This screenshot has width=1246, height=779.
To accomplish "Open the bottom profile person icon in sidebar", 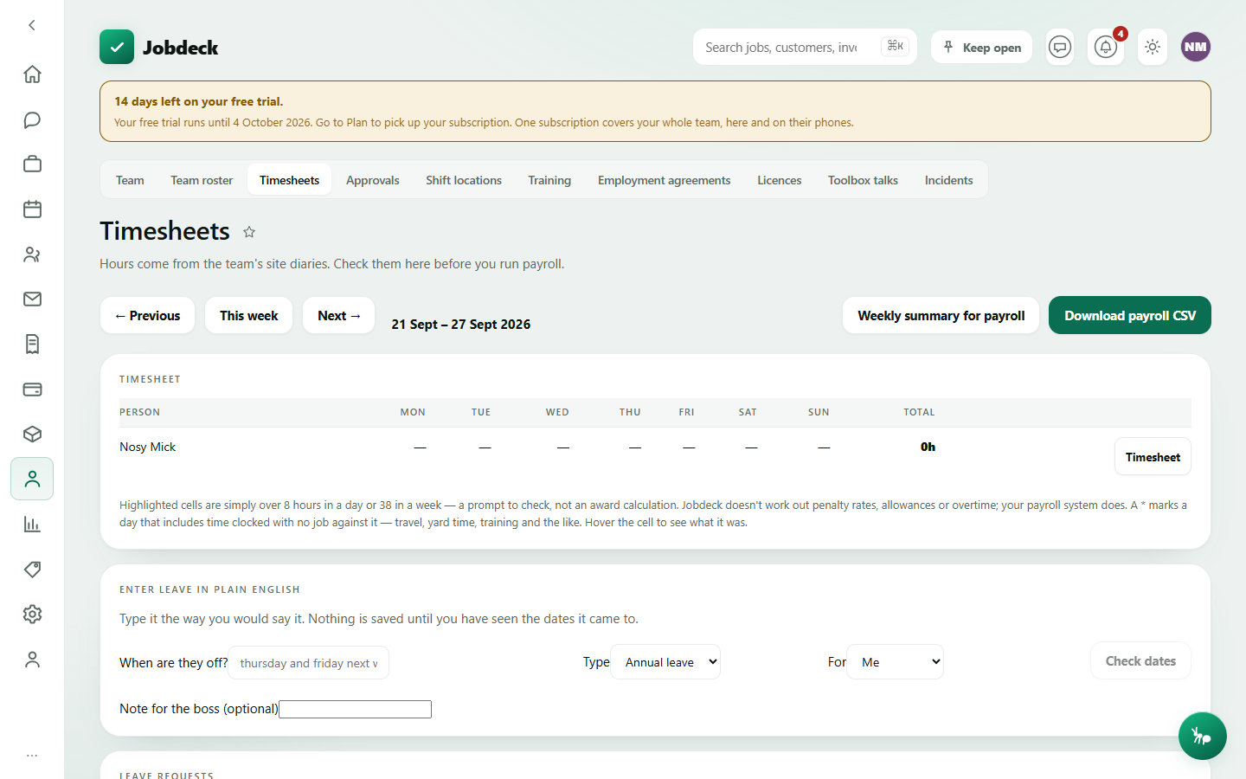I will 32,660.
